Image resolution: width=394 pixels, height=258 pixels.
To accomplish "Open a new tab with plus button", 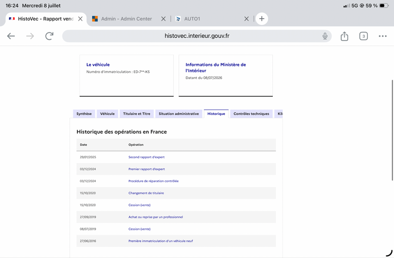I will click(x=262, y=19).
